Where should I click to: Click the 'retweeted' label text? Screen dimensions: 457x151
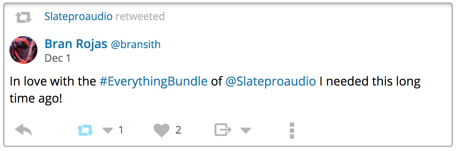tap(140, 16)
